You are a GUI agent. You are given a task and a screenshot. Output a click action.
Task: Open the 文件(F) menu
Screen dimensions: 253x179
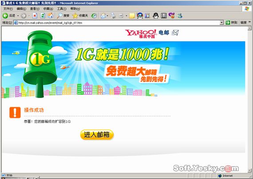(x=8, y=9)
